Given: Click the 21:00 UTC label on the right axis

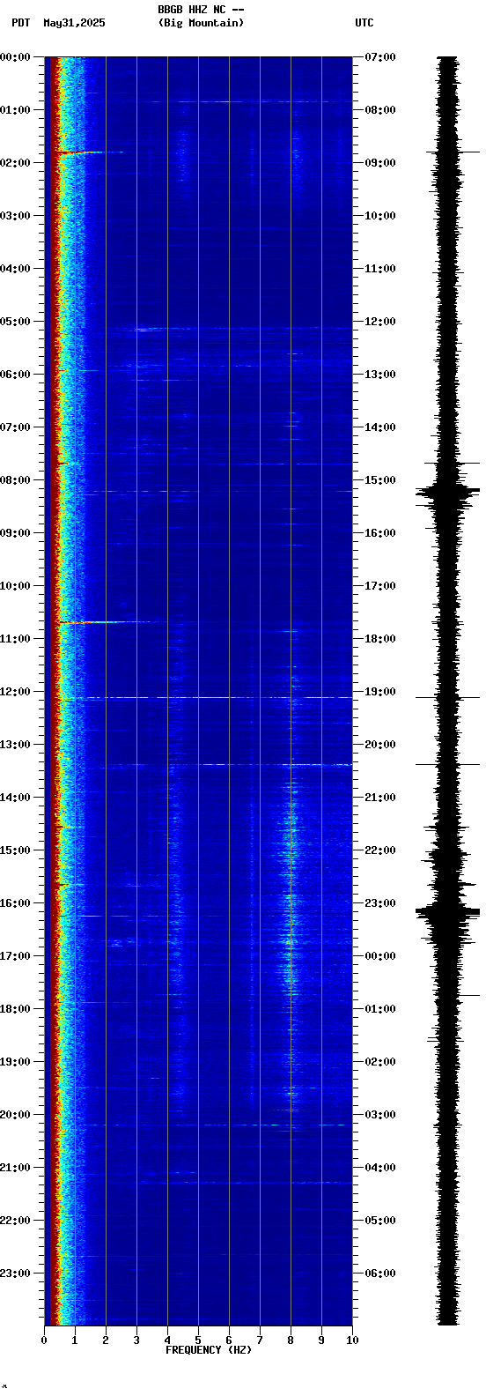Looking at the screenshot, I should coord(380,798).
